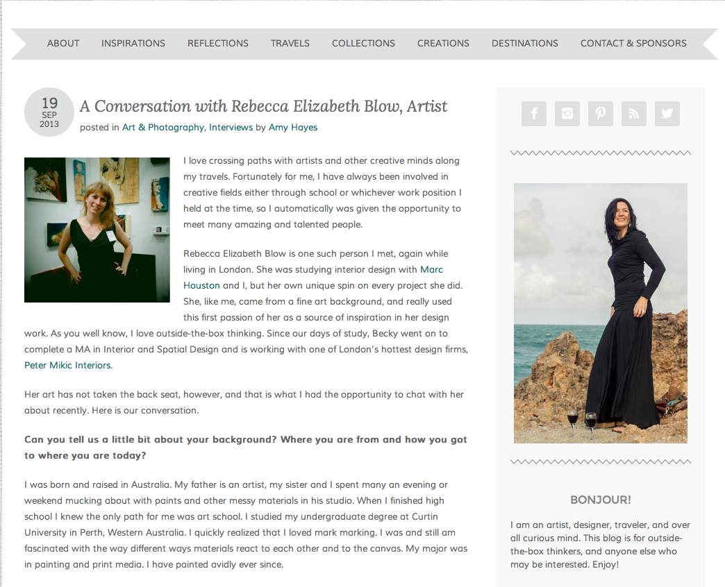This screenshot has height=587, width=725.
Task: Click the article title heading
Action: pyautogui.click(x=264, y=106)
